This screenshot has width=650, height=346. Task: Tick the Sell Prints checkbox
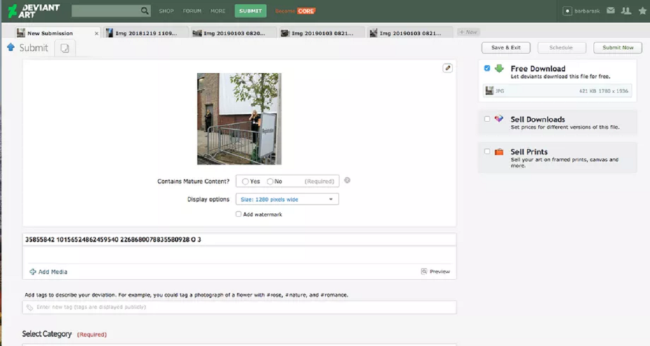487,151
